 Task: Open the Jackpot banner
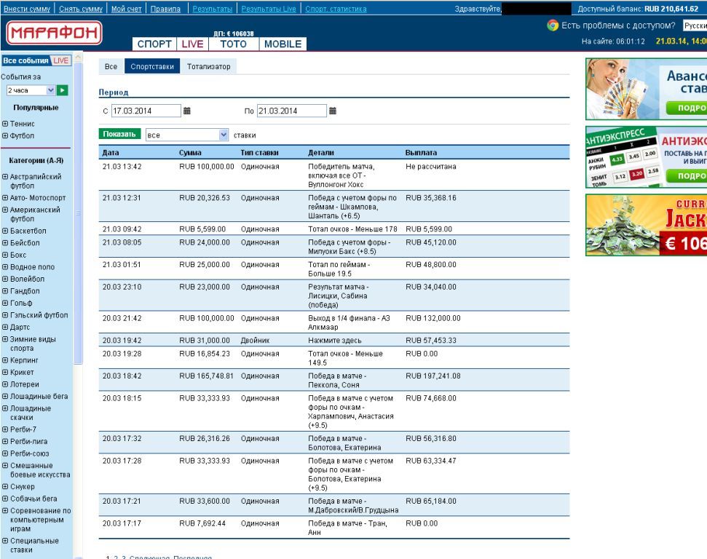pyautogui.click(x=646, y=225)
